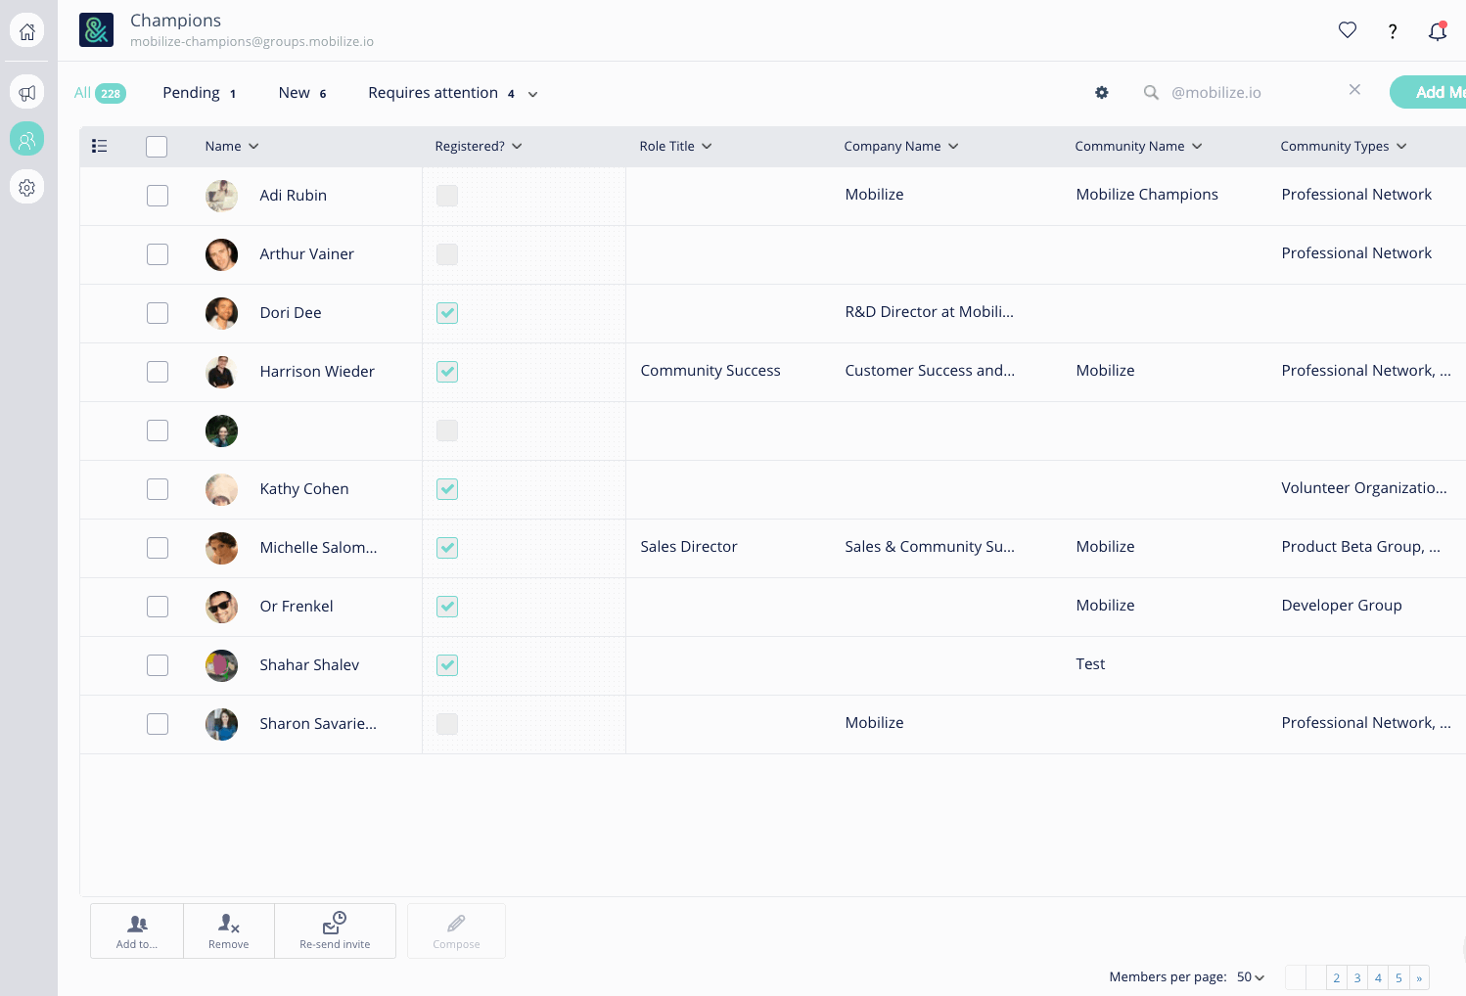Open the Community Name column dropdown
Image resolution: width=1466 pixels, height=996 pixels.
click(x=1197, y=146)
